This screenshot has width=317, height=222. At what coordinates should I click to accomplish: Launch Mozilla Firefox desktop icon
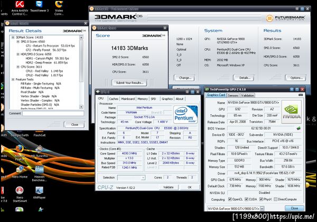point(20,153)
